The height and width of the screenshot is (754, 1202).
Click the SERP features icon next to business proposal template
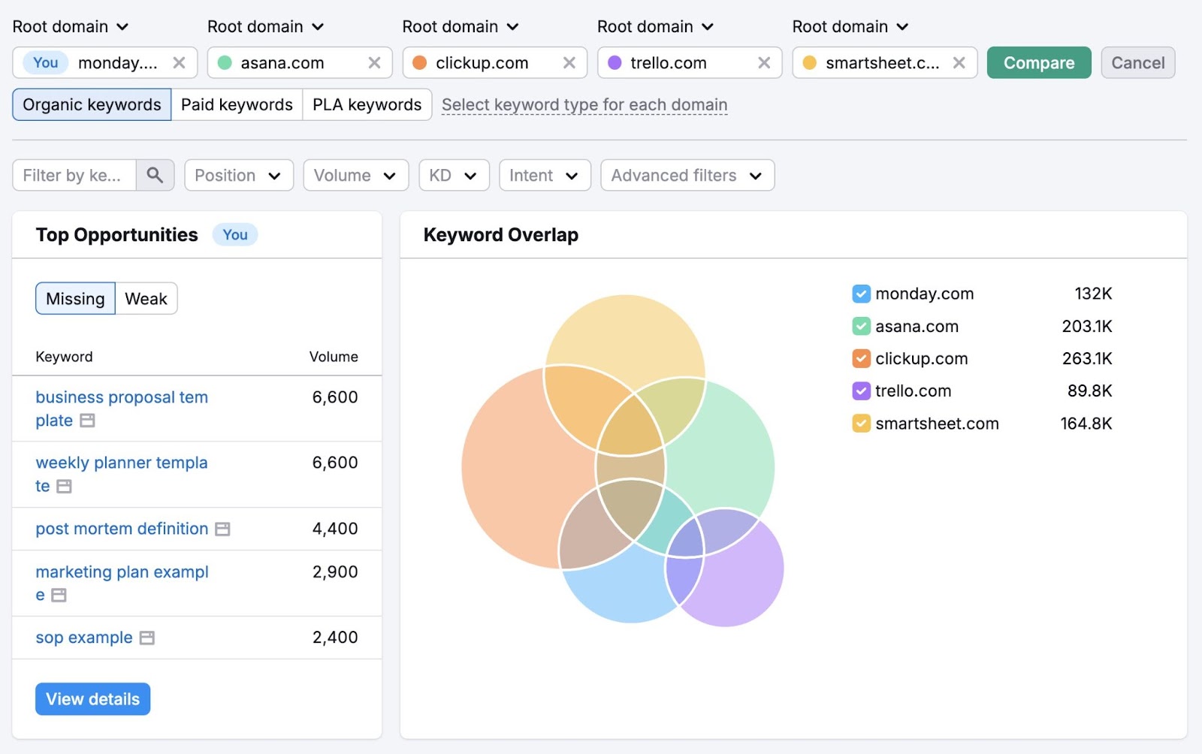pyautogui.click(x=86, y=421)
